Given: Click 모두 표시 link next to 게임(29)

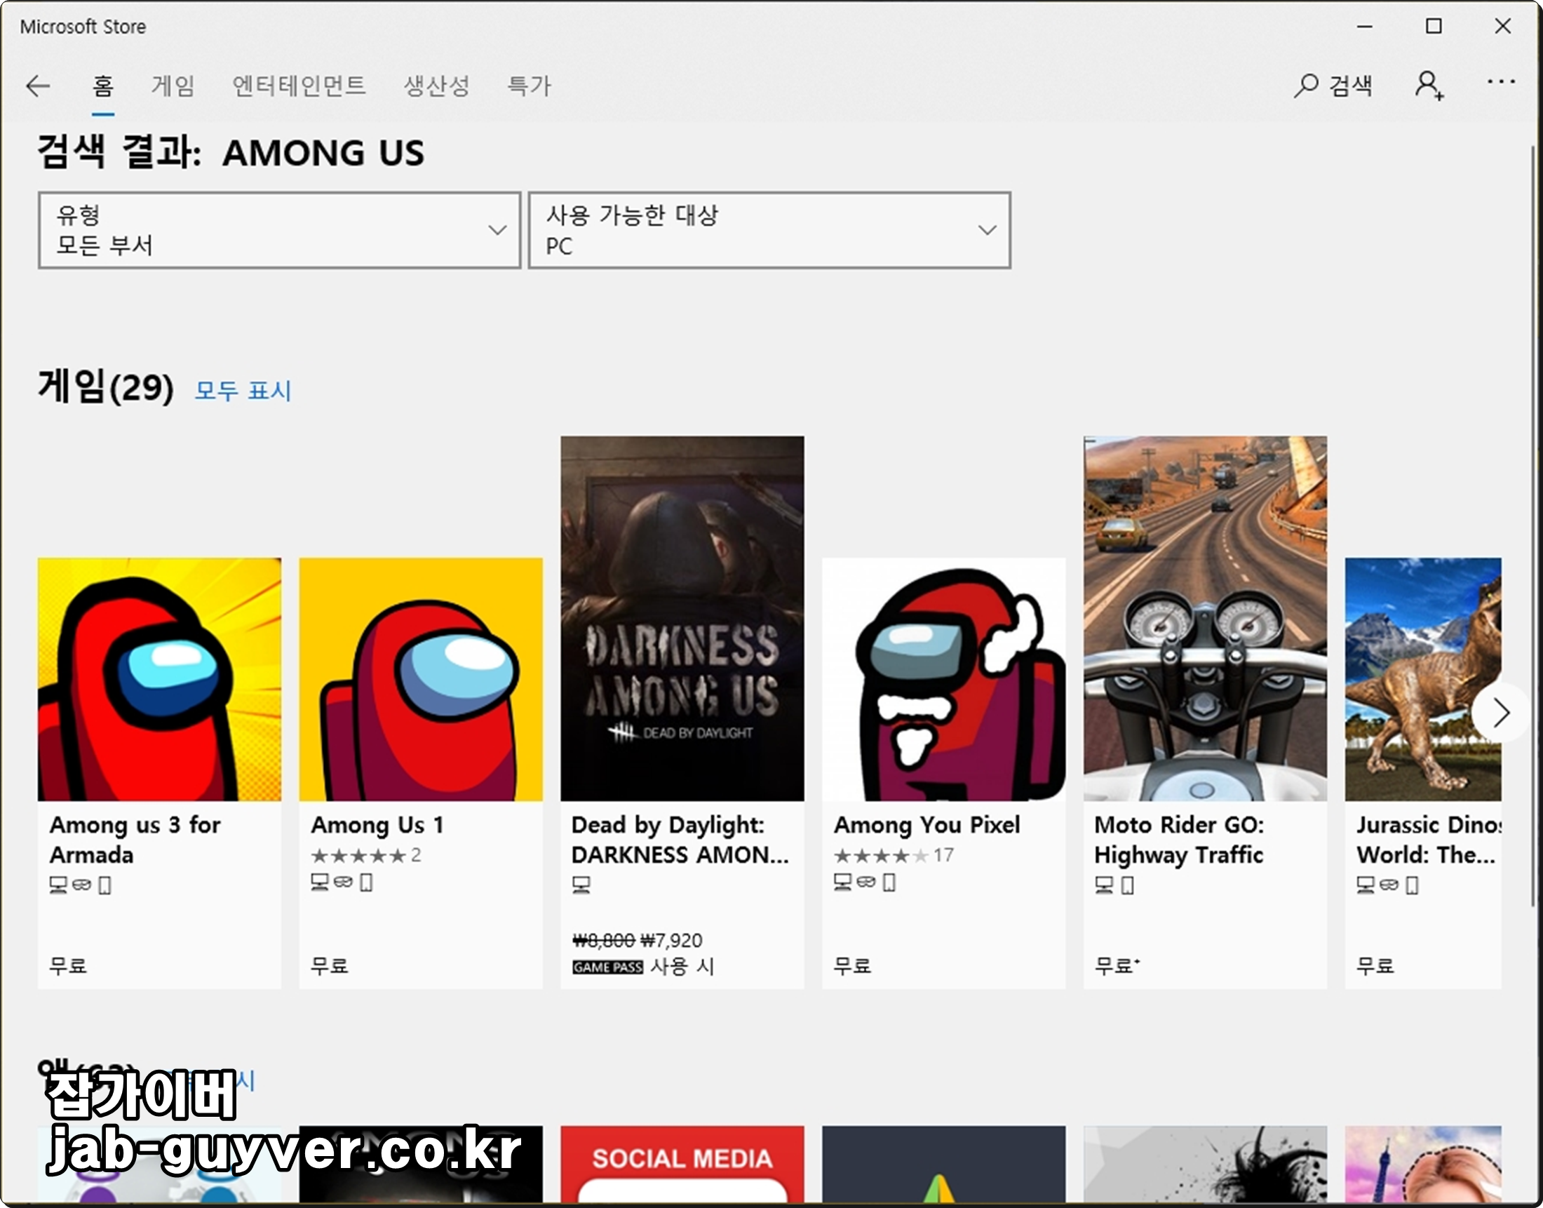Looking at the screenshot, I should (243, 391).
